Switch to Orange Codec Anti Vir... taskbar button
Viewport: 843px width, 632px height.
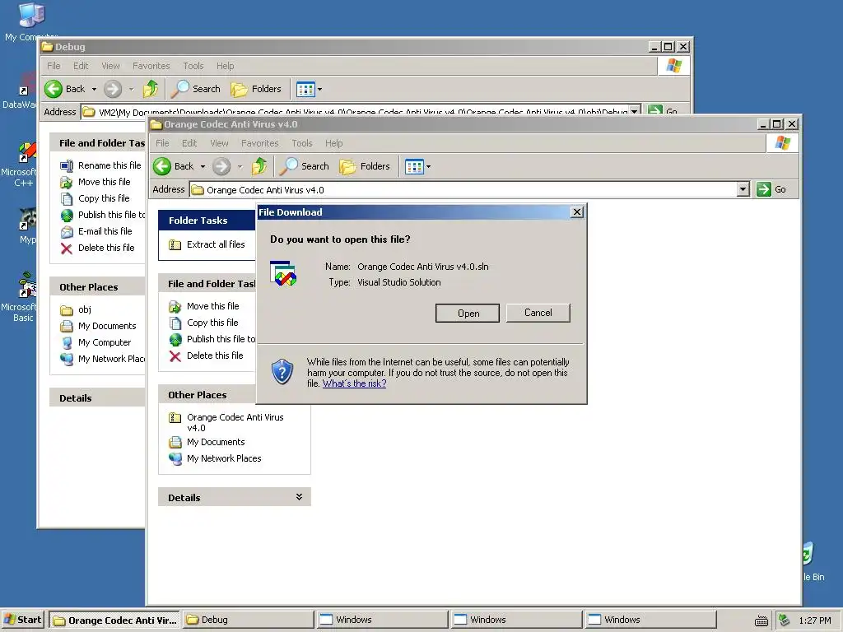114,620
